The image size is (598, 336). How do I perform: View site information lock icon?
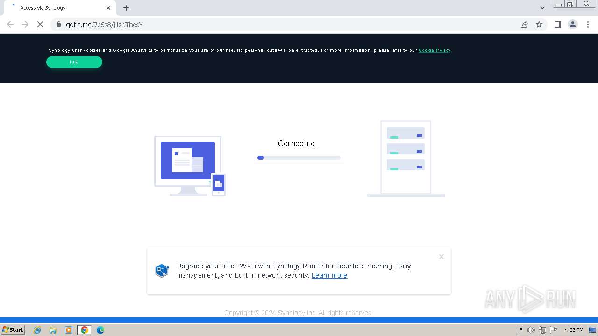coord(58,24)
